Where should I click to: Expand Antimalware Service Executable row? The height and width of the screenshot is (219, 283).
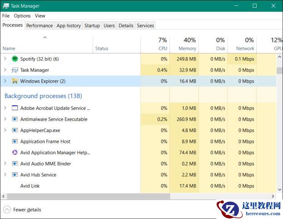pyautogui.click(x=5, y=119)
